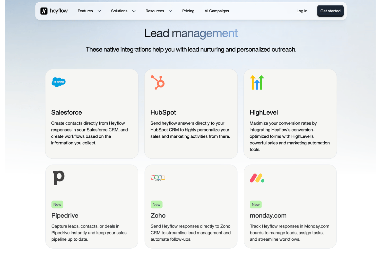
Task: Open the HighLevel card title
Action: [x=264, y=112]
